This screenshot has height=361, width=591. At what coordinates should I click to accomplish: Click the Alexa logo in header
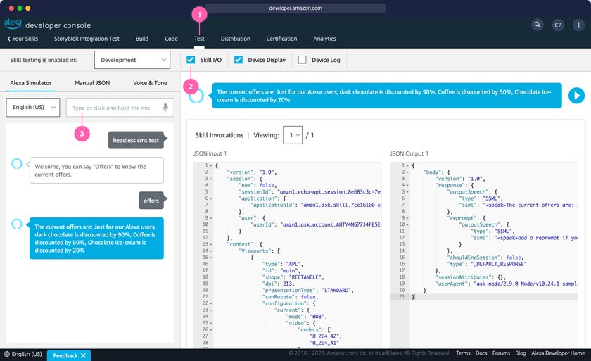click(13, 23)
